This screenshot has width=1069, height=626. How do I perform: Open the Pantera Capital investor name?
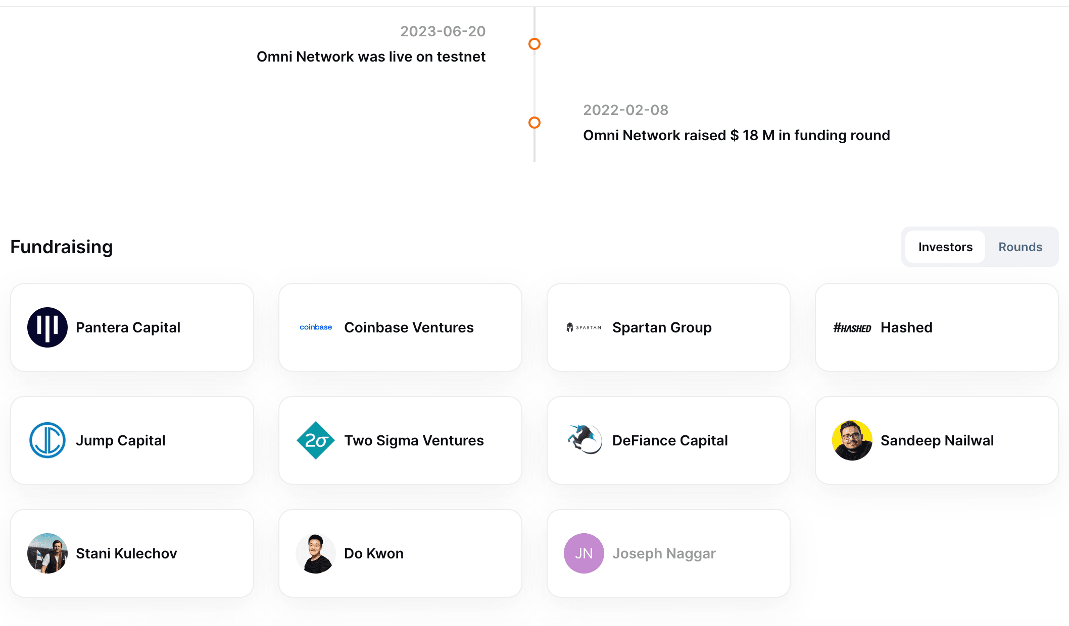[128, 327]
